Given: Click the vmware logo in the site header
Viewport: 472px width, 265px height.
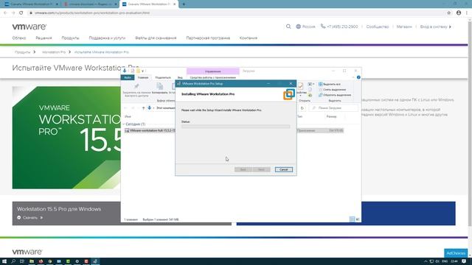Looking at the screenshot, I should 29,26.
